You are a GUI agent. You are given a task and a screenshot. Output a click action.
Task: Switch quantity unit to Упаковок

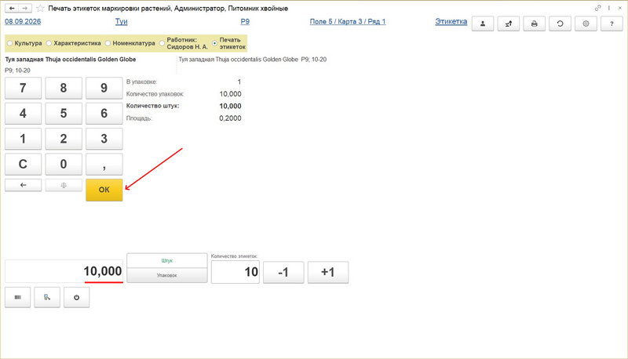pyautogui.click(x=167, y=275)
